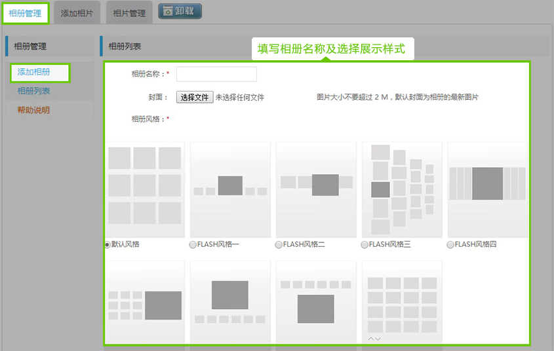Select the FLASH风格三 radio option

click(x=365, y=244)
